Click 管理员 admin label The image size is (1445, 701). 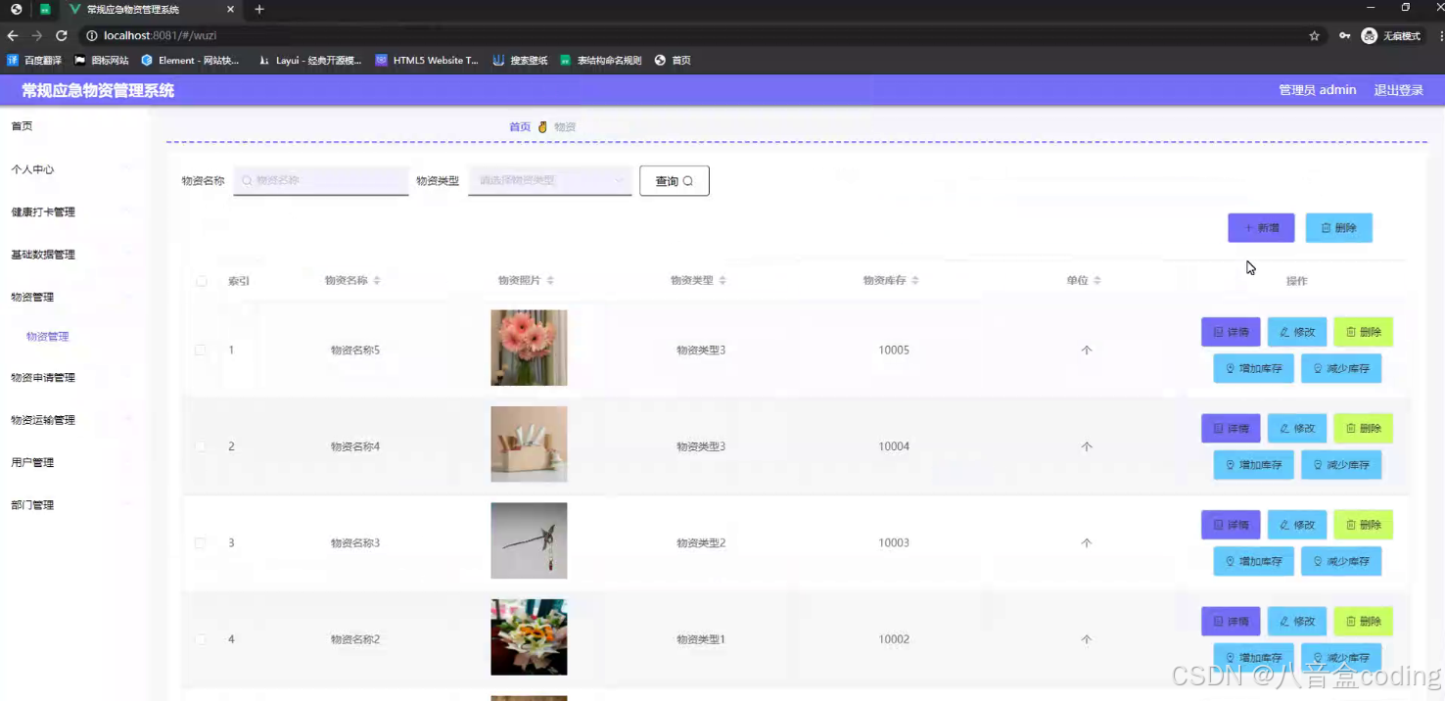(1317, 90)
